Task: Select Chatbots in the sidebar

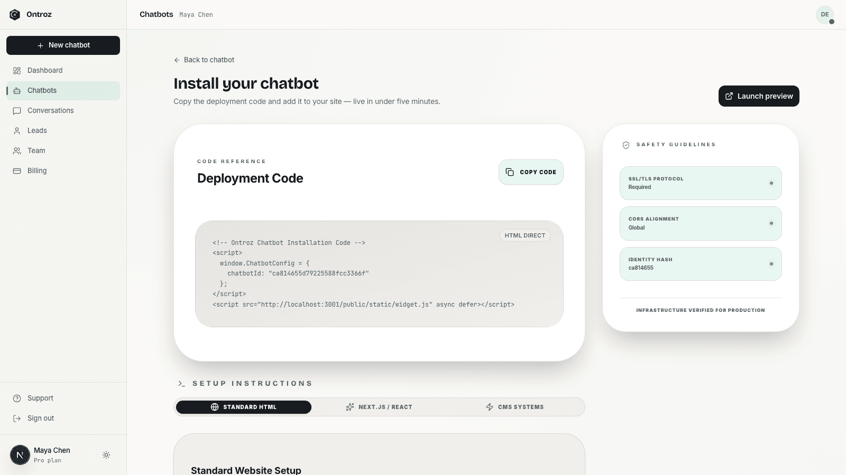Action: coord(63,91)
